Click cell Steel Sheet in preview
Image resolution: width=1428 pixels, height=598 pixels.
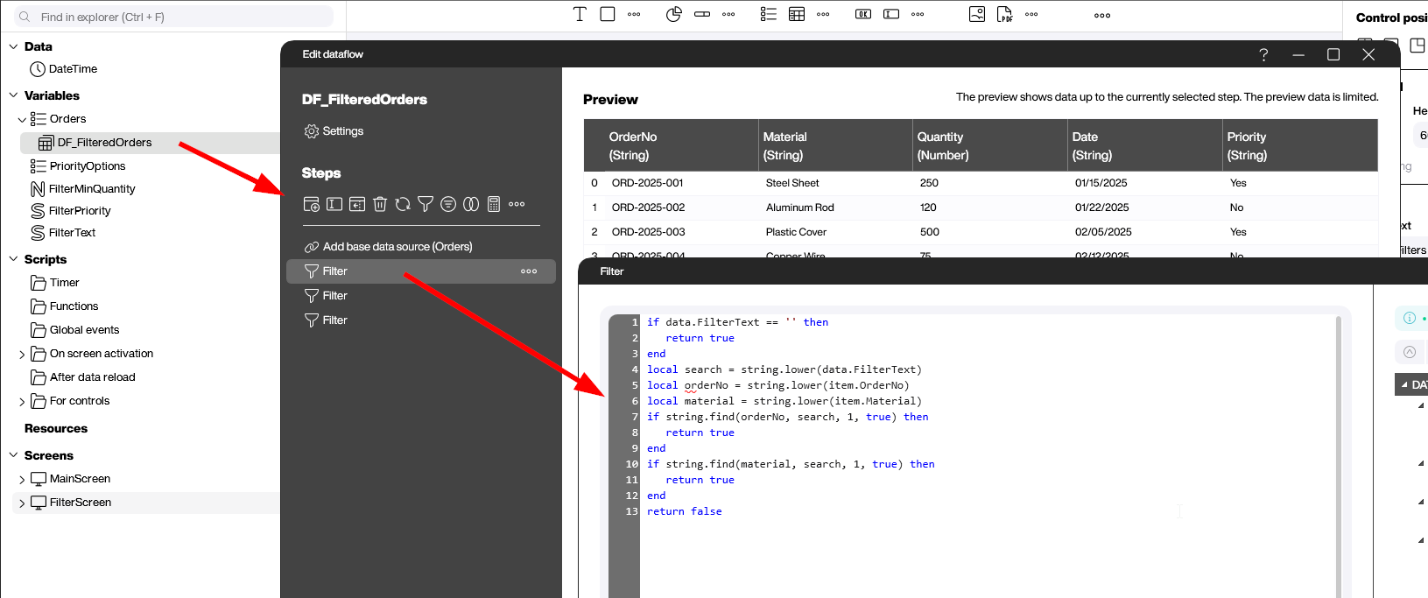tap(792, 183)
